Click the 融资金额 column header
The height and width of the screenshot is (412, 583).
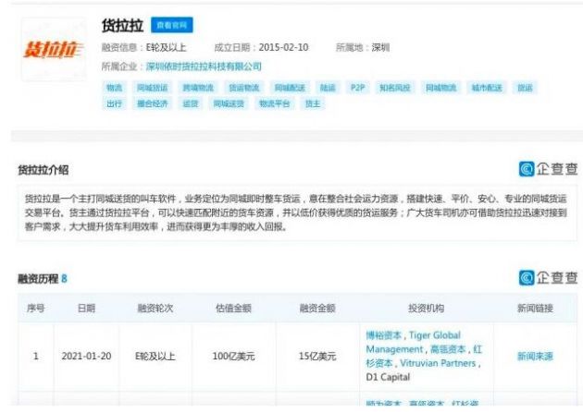[317, 308]
